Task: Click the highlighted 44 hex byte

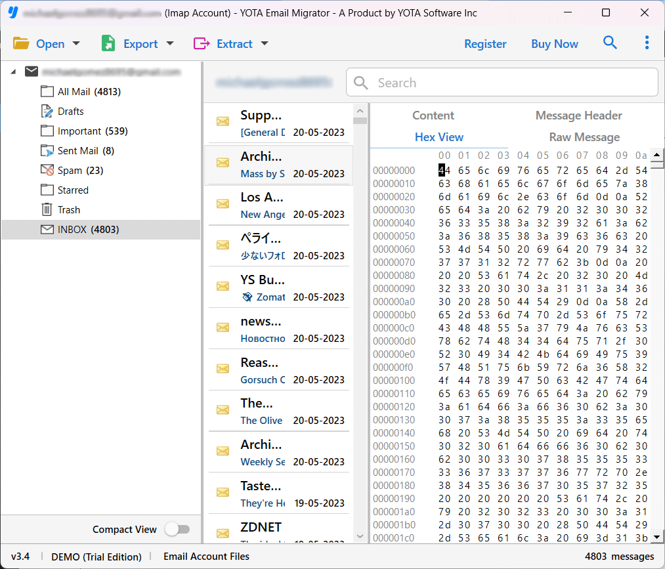Action: coord(444,171)
